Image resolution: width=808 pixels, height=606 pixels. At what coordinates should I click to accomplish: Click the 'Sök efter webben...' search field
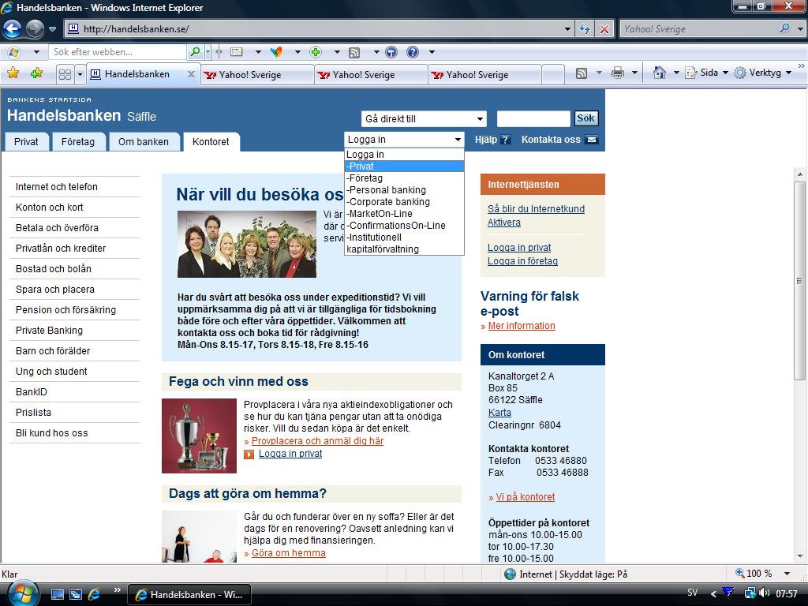pyautogui.click(x=119, y=52)
